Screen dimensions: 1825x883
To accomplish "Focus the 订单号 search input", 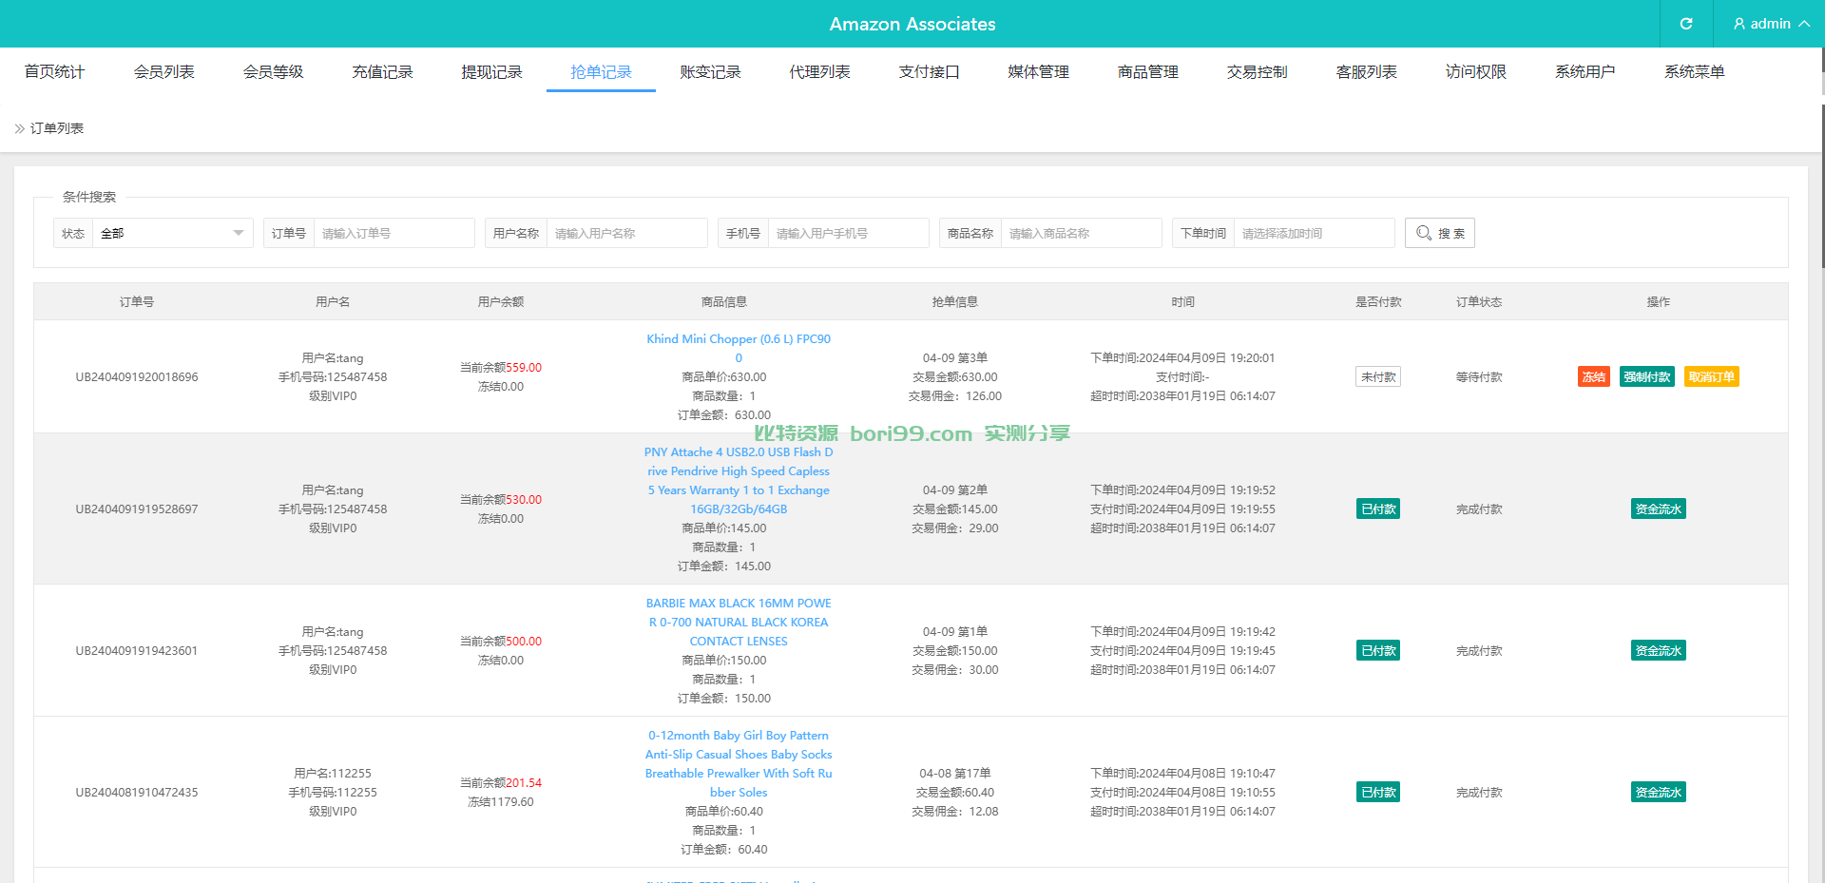I will pos(394,233).
